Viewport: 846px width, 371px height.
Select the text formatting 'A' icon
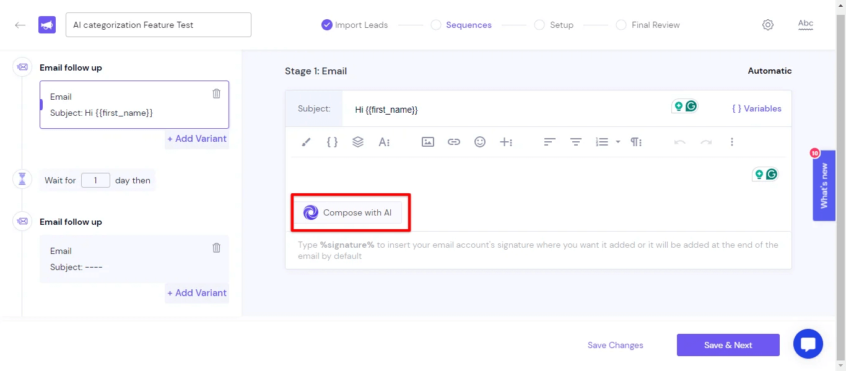tap(384, 142)
